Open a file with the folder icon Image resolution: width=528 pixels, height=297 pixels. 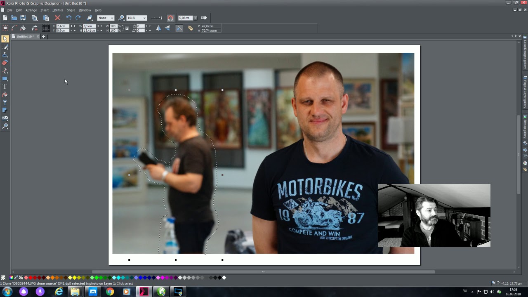tap(14, 18)
